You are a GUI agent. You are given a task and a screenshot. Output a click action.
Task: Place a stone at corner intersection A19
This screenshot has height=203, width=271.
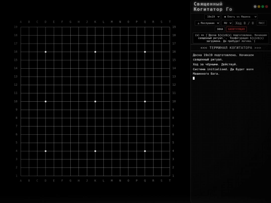click(21, 27)
